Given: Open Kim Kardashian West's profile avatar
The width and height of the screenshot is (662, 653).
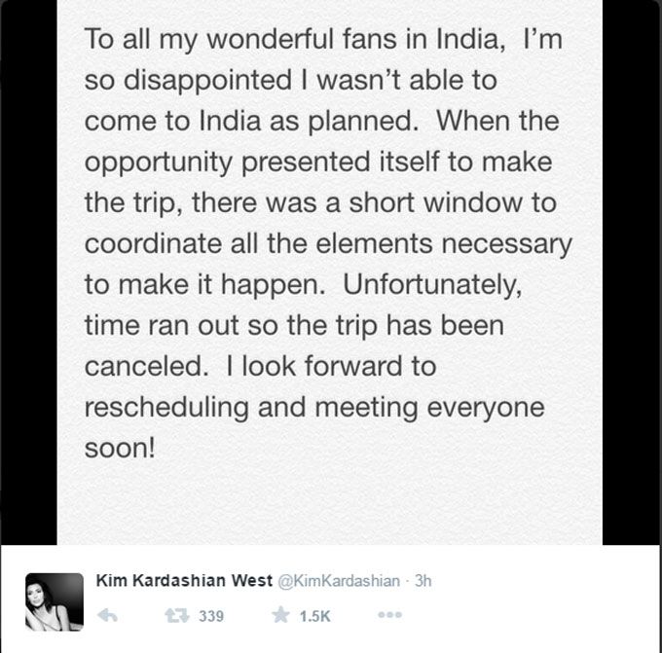Looking at the screenshot, I should point(55,602).
